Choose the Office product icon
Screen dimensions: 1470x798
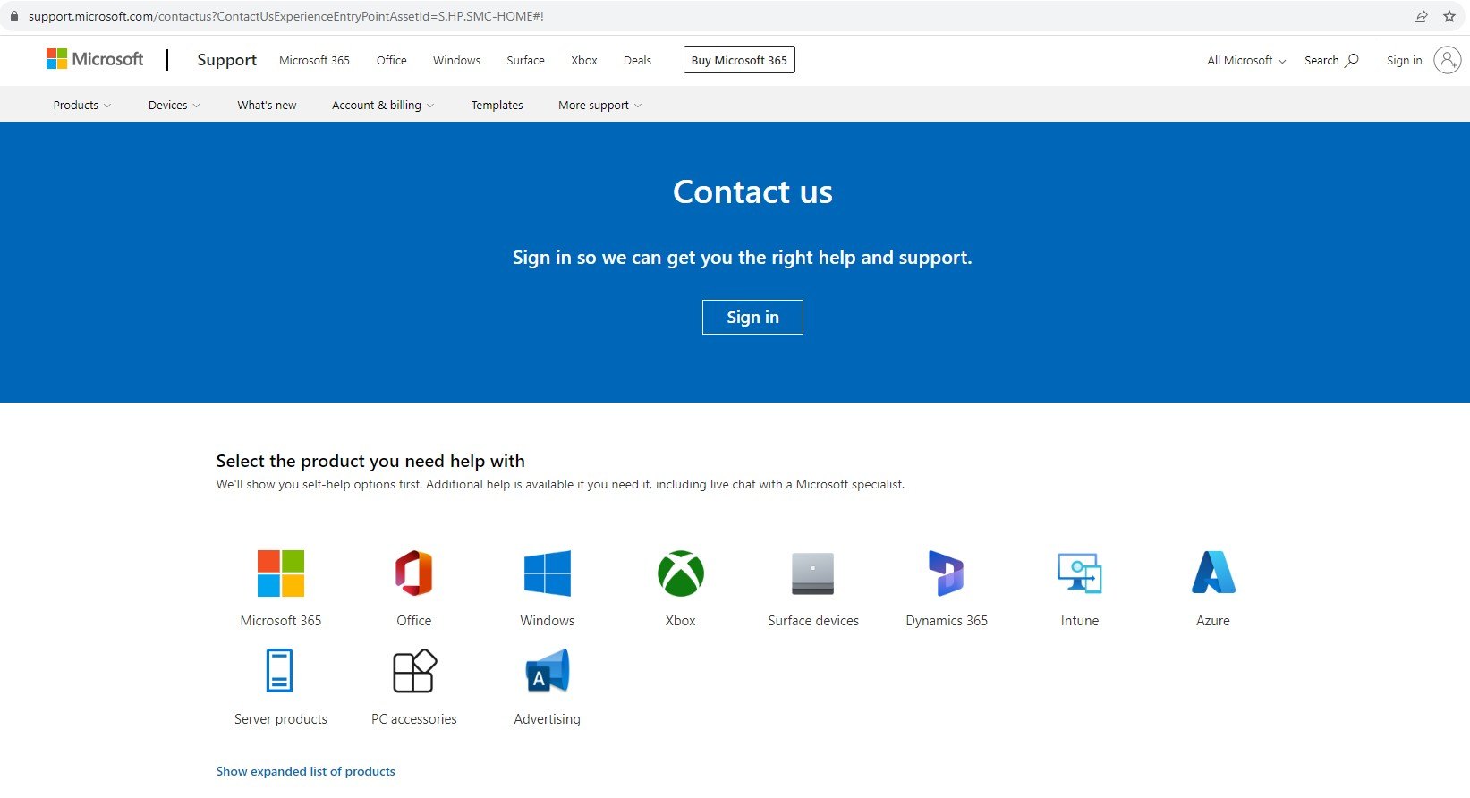[413, 573]
